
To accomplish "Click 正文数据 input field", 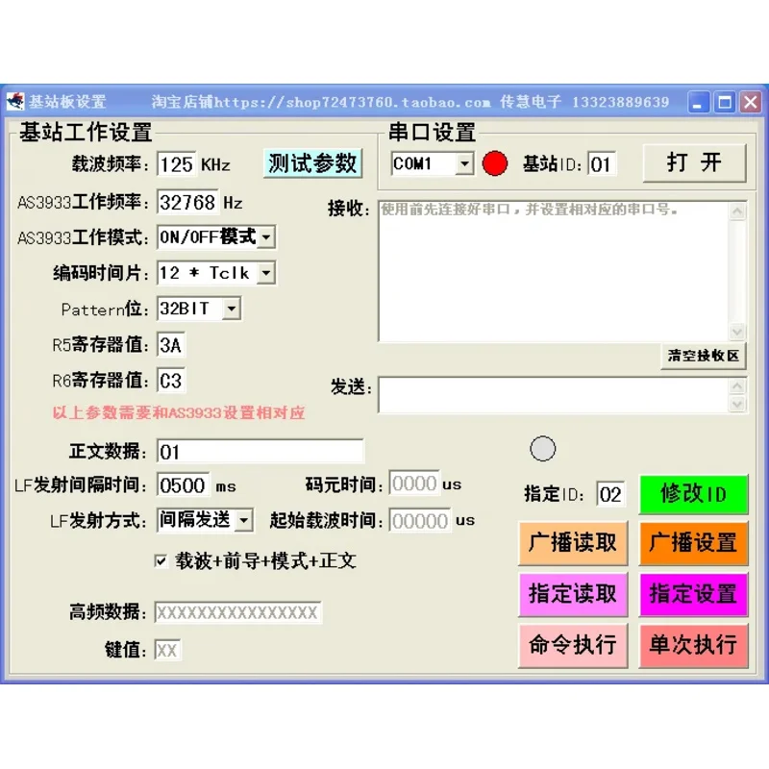I will [260, 451].
